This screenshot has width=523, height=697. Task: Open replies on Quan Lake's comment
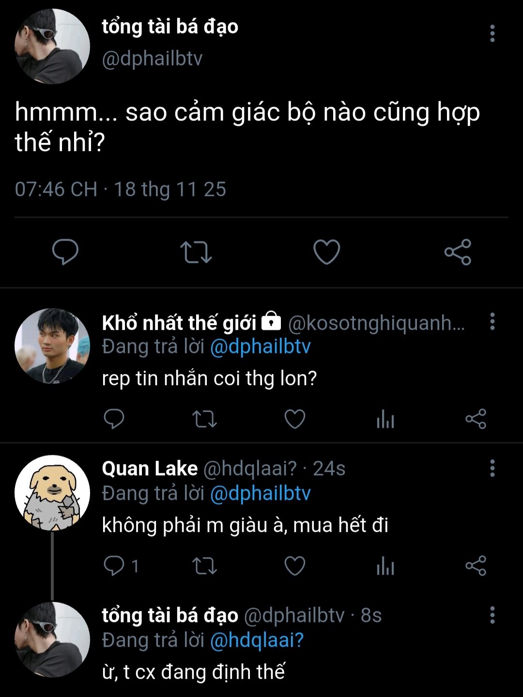[x=115, y=566]
